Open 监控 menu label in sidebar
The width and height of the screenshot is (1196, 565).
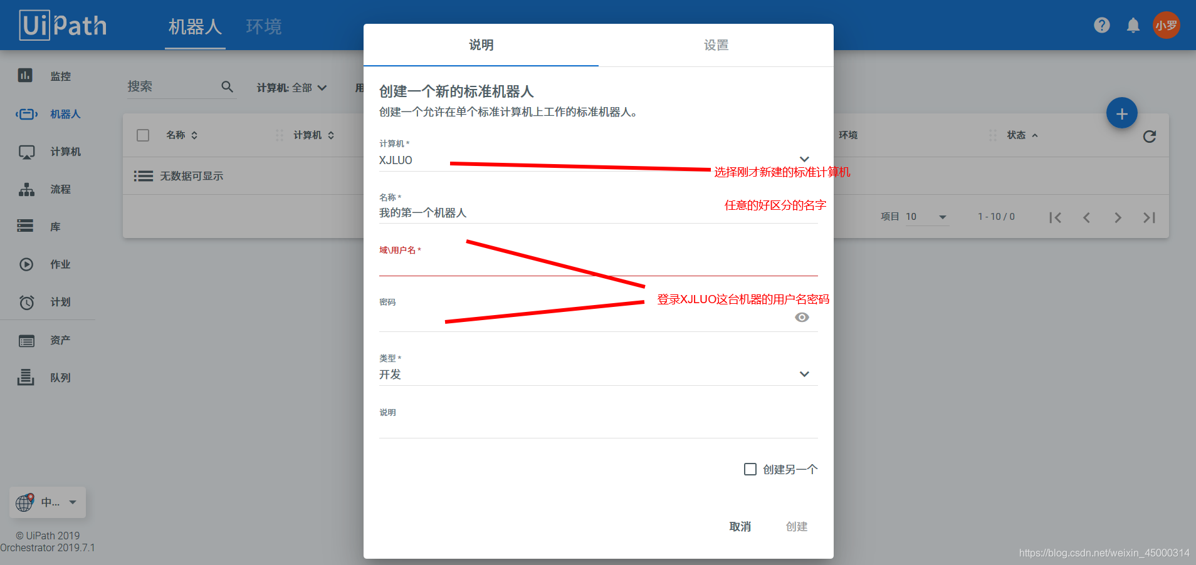(61, 76)
